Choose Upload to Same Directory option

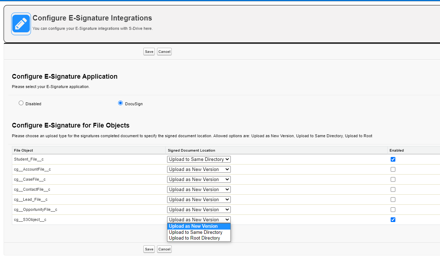[x=196, y=232]
